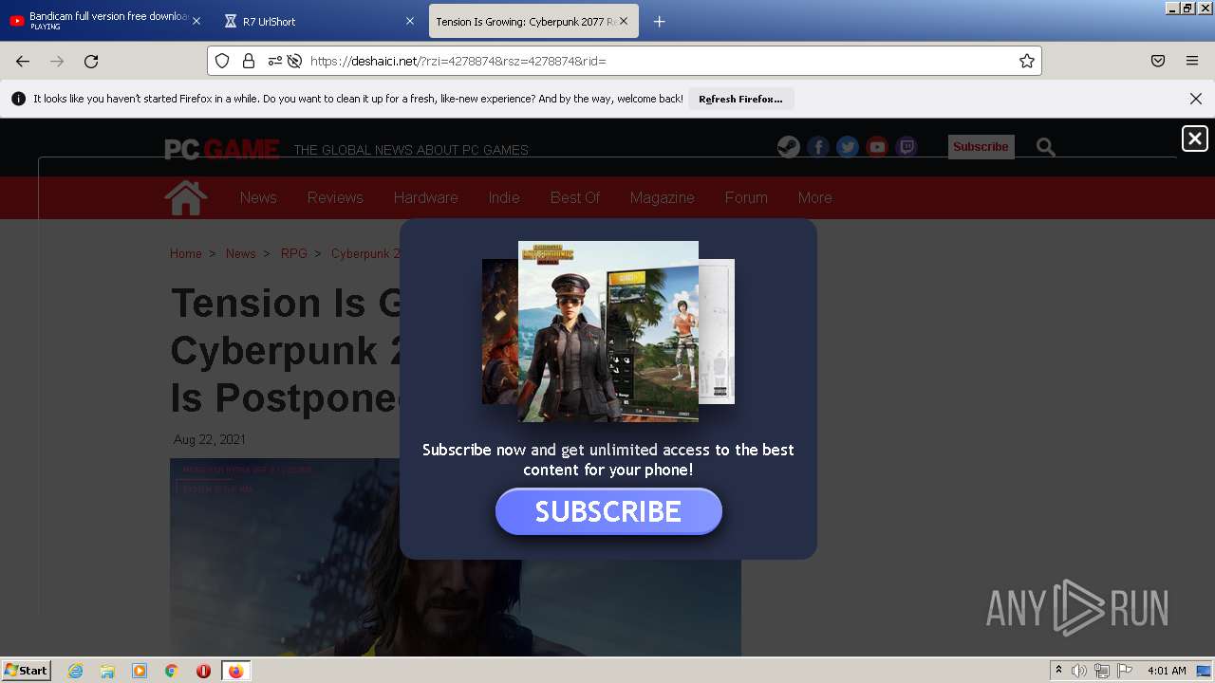Screen dimensions: 1215x683
Task: Open the Action Center flag icon
Action: (1125, 671)
